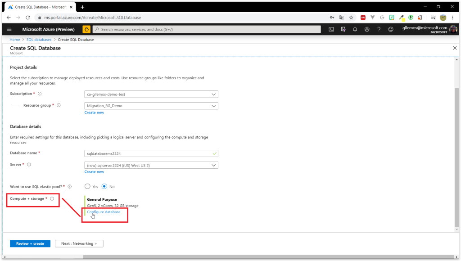Click Next : Networking button
461x261 pixels.
tap(79, 243)
